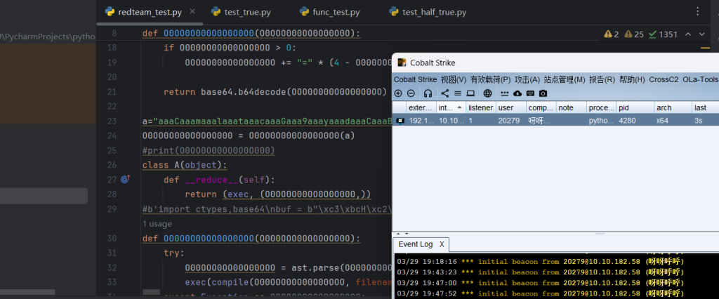Screen dimensions: 719x299
Task: Open the editor tabs more options menu
Action: (697, 12)
